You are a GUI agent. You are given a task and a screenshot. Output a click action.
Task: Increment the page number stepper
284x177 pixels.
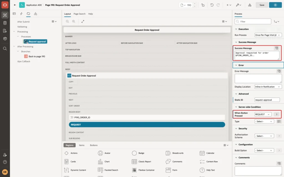(195, 4)
